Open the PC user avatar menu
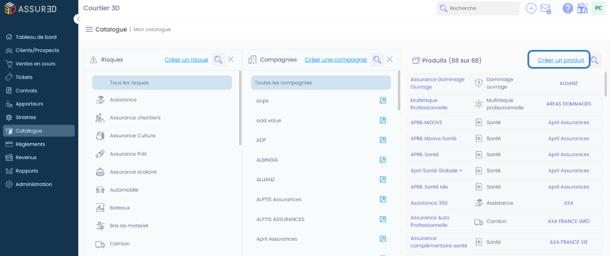 [x=599, y=8]
